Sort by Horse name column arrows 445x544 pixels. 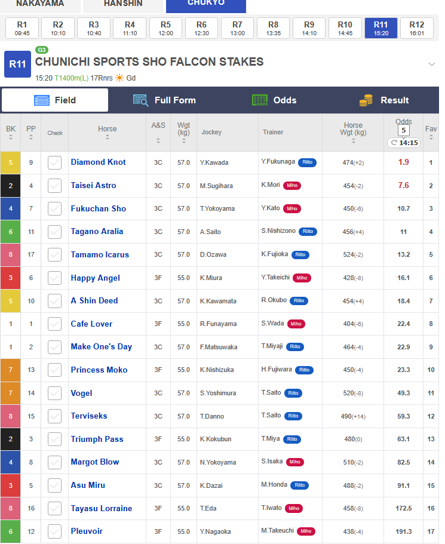[x=108, y=138]
